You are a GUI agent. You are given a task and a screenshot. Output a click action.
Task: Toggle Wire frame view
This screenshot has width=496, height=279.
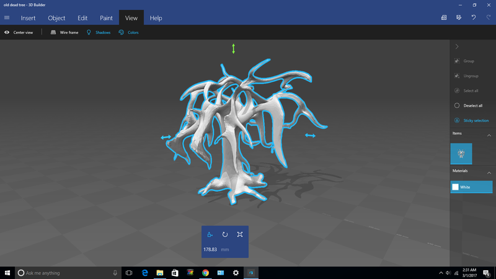coord(64,32)
